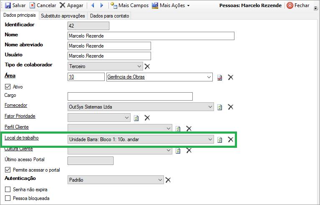This screenshot has width=320, height=205.
Task: Open the Mais Ações menu
Action: [x=171, y=5]
